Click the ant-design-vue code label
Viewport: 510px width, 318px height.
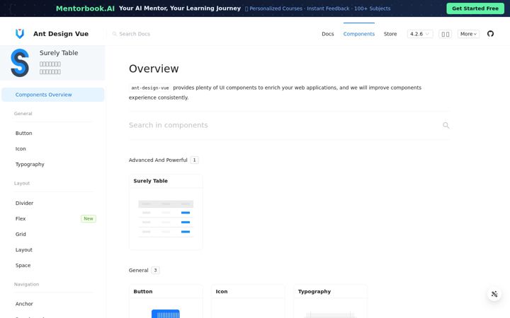(150, 88)
